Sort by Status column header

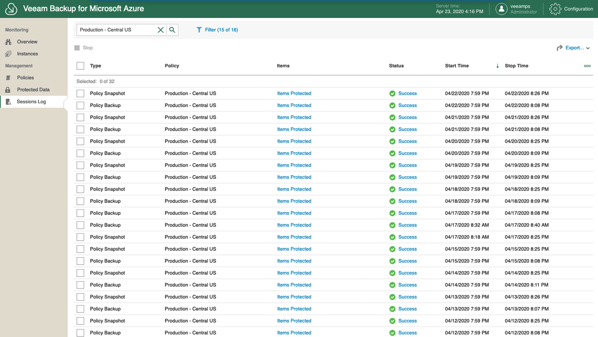tap(397, 66)
